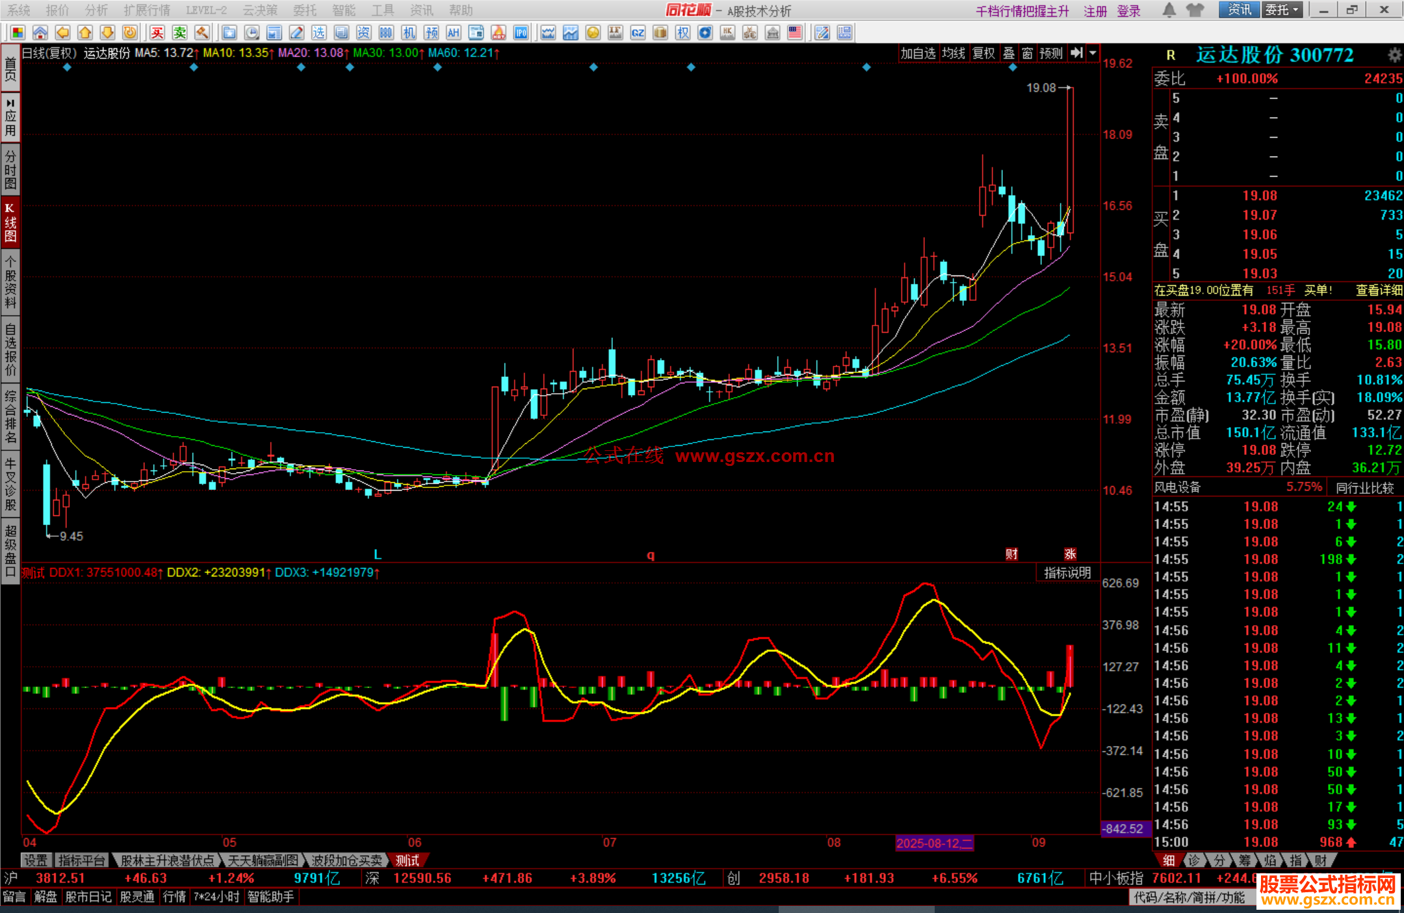1404x913 pixels.
Task: Click the green 卖 sell toolbar icon
Action: [180, 32]
